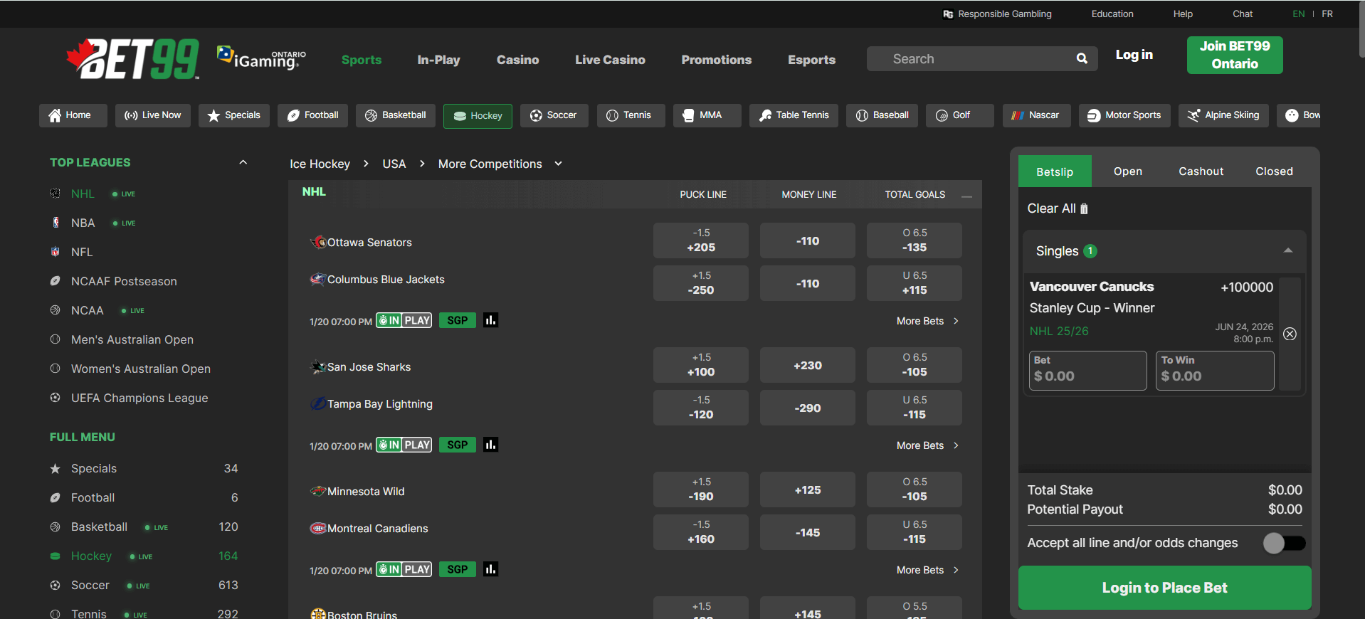Bet San Jose Sharks money line +230
Viewport: 1365px width, 619px height.
click(807, 365)
